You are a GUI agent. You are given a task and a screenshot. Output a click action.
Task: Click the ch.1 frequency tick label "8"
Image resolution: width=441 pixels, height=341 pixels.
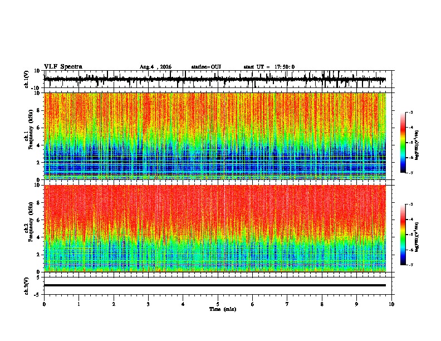[38, 110]
